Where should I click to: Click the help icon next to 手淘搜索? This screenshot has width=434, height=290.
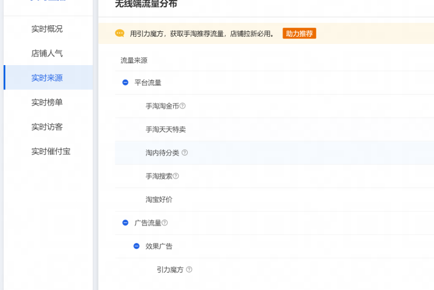pos(176,176)
